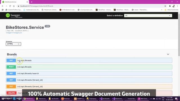Viewport: 180px width, 101px height.
Task: Open nkv.RestAP folder in taskbar
Action: (x=54, y=99)
